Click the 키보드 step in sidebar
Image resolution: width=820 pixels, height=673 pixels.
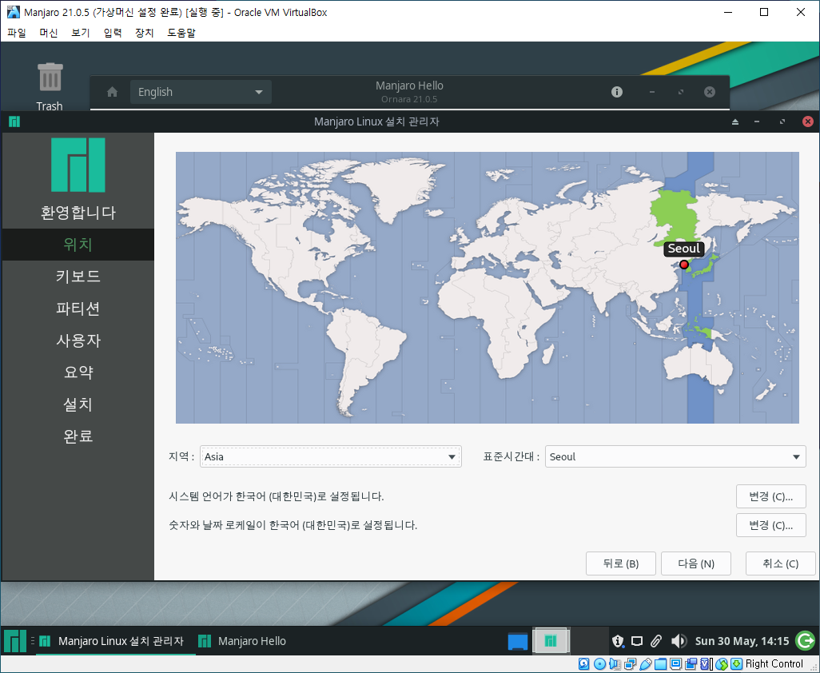[78, 276]
